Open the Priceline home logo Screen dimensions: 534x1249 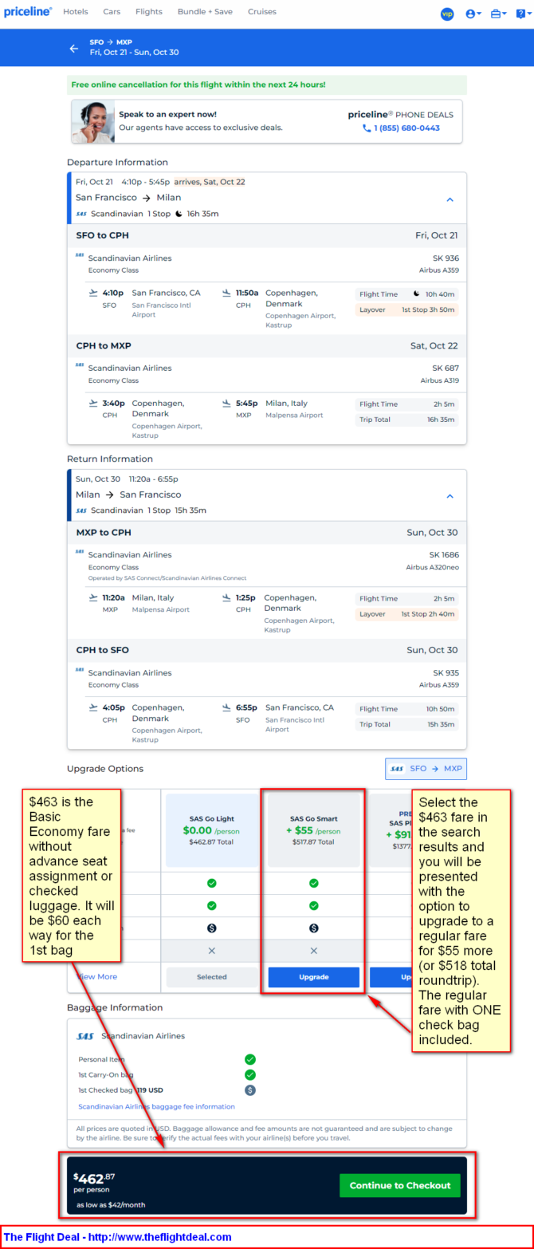[28, 12]
